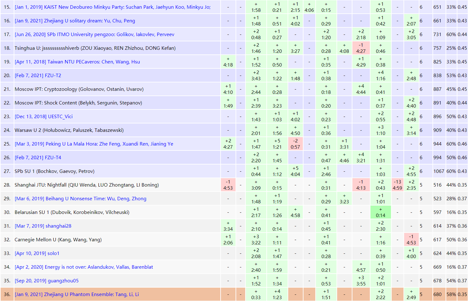Screen dimensions: 468x301
Task: Click the Belarusian SU 1 team name
Action: point(72,212)
